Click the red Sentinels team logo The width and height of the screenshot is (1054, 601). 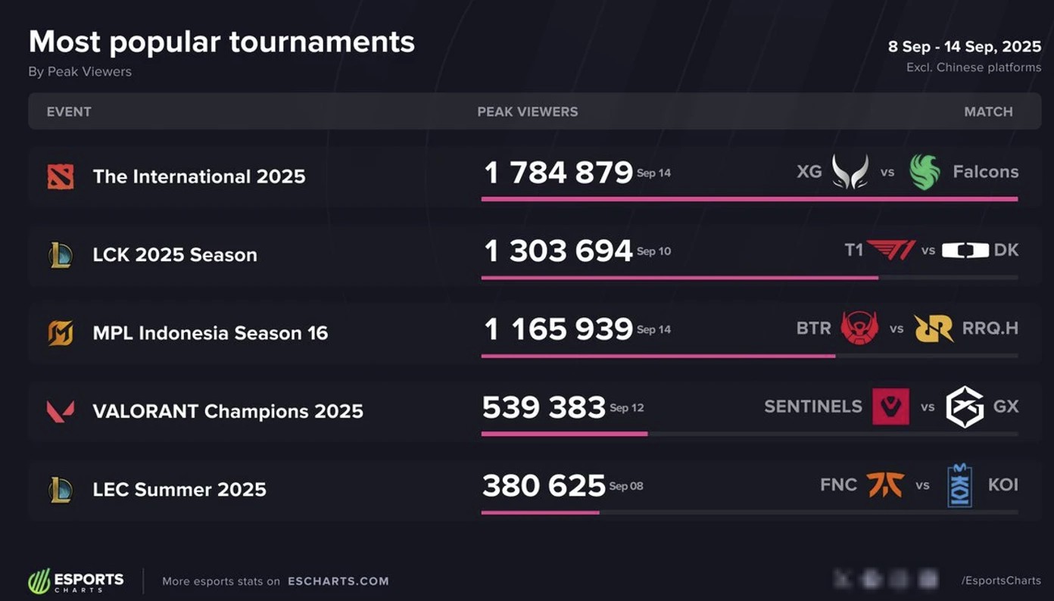point(890,406)
